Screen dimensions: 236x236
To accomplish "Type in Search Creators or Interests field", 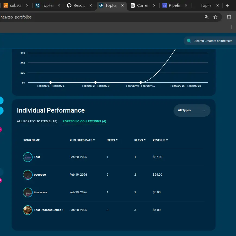I will (x=213, y=41).
